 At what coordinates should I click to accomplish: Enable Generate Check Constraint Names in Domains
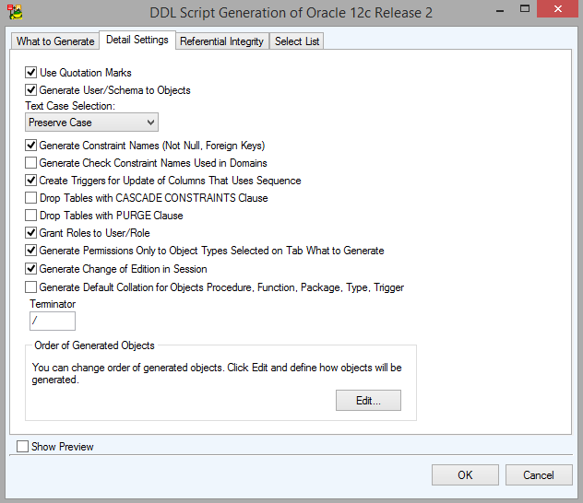pos(31,163)
